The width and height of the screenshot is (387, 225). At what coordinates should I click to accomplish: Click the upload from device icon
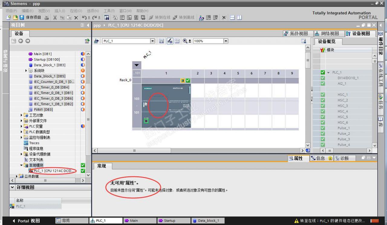point(129,18)
